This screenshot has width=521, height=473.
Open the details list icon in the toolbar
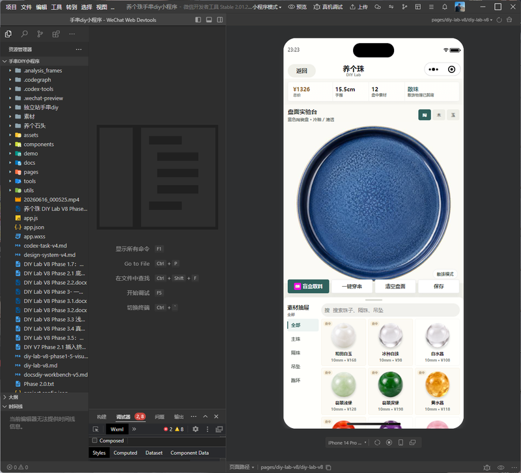pyautogui.click(x=431, y=7)
